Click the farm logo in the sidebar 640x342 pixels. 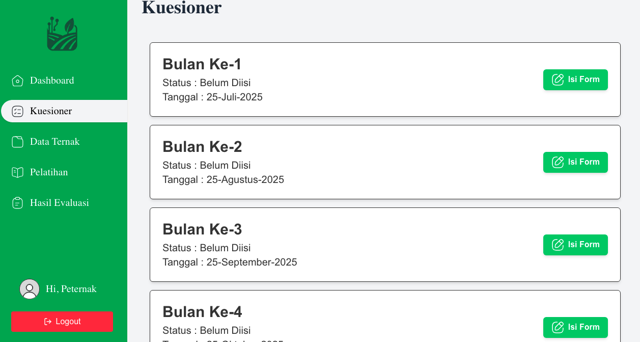coord(62,34)
